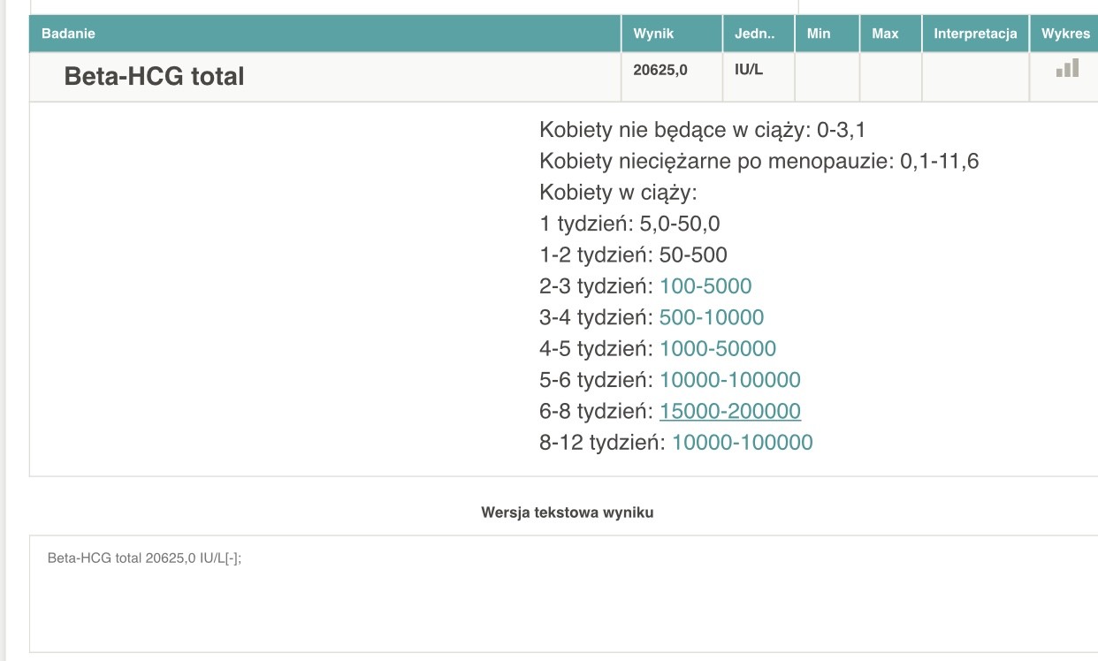
Task: Click the Wersja tekstowa wyniku heading
Action: [568, 512]
